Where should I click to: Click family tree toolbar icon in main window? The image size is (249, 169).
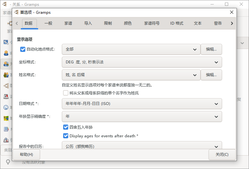click(x=10, y=23)
